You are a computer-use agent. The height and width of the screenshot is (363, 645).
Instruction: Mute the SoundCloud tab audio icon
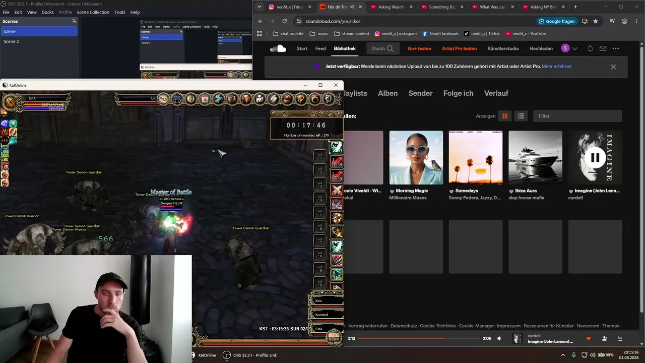coord(352,7)
